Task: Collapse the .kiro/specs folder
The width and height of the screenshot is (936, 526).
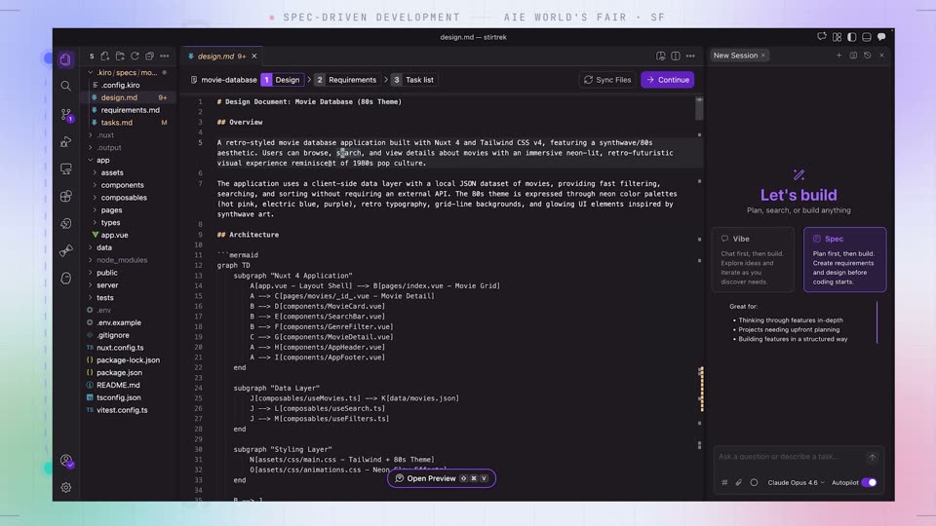Action: pyautogui.click(x=127, y=72)
